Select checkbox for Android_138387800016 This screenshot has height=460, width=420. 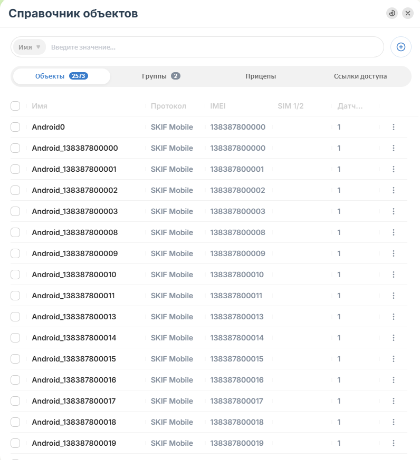click(15, 380)
